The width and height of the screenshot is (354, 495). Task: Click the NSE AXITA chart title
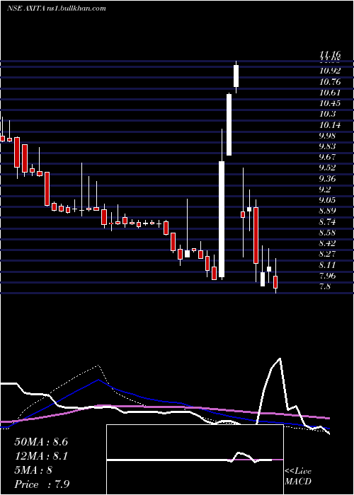pos(56,8)
